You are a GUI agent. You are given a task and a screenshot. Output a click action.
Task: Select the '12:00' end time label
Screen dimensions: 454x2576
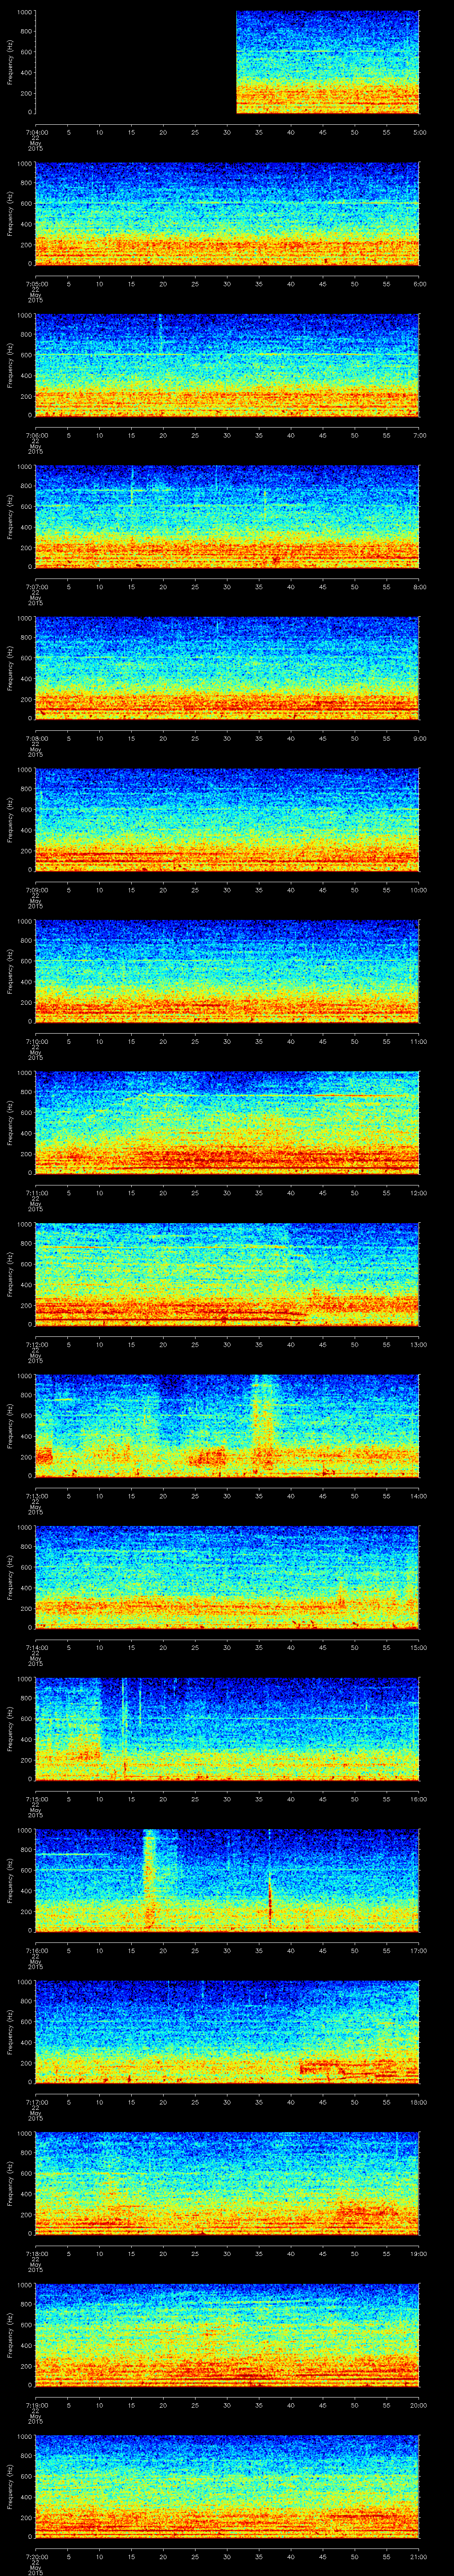point(418,1192)
